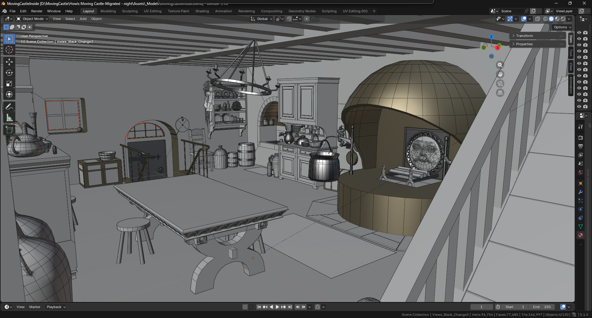Disable render for first outliner item

pyautogui.click(x=585, y=33)
